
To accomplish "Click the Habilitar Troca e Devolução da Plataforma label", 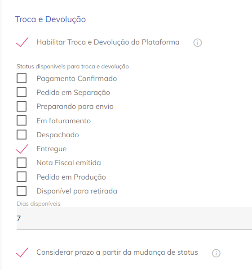I will click(x=108, y=42).
